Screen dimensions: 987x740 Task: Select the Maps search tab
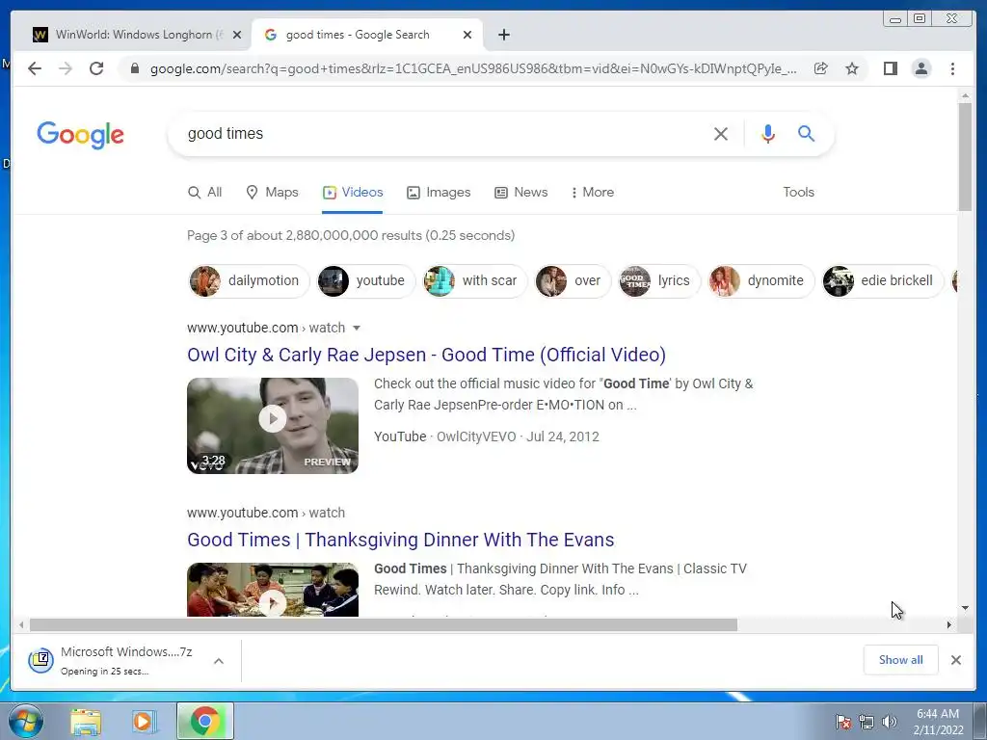(272, 192)
